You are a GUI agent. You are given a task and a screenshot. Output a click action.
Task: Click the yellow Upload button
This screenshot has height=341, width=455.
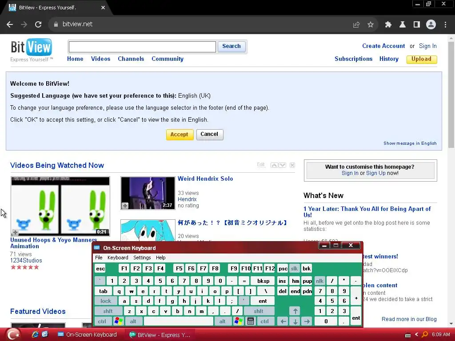pos(422,59)
